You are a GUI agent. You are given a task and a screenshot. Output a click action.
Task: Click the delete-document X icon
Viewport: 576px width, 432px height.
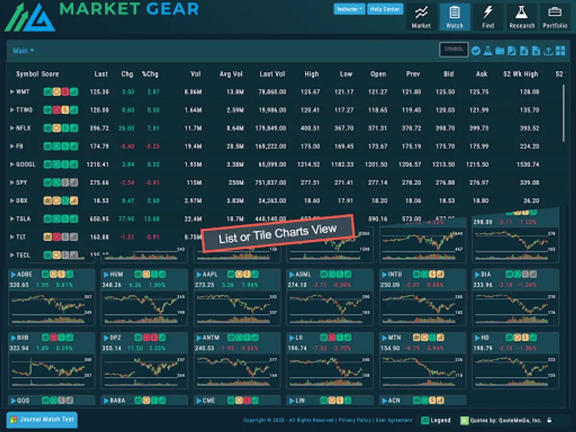[x=536, y=50]
